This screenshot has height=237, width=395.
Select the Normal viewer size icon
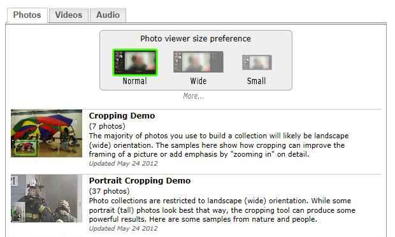(135, 62)
